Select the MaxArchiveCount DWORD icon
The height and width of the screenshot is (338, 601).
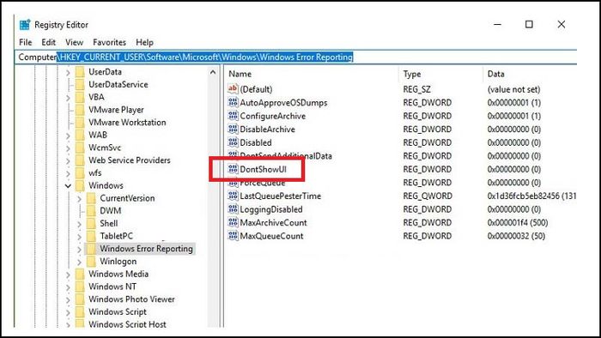click(x=233, y=222)
